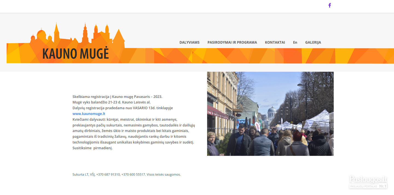Click the 'Dalyvių registracija pradedama' line
This screenshot has width=394, height=195.
[123, 108]
